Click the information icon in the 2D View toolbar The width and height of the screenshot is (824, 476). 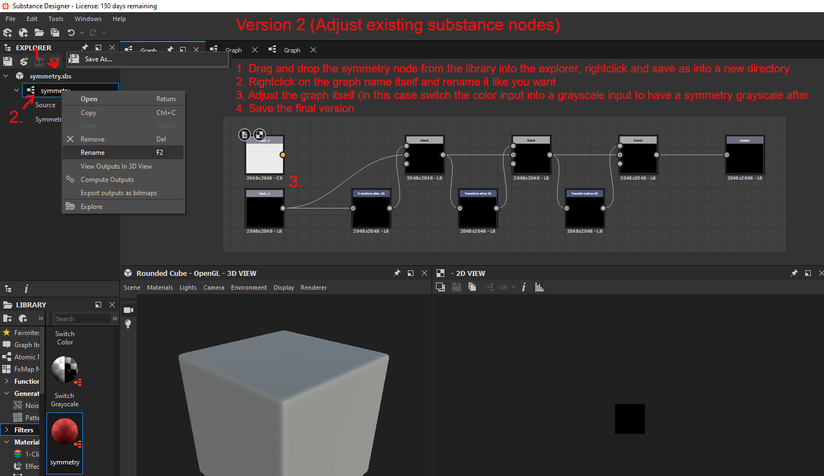(523, 287)
